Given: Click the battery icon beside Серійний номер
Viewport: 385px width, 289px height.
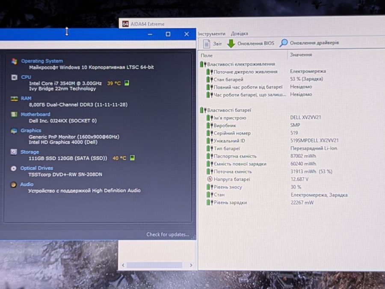Looking at the screenshot, I should coord(210,133).
